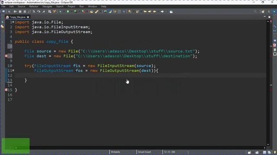Toggle Show Whitespace Characters icon
Image resolution: width=277 pixels, height=155 pixels.
(x=124, y=12)
